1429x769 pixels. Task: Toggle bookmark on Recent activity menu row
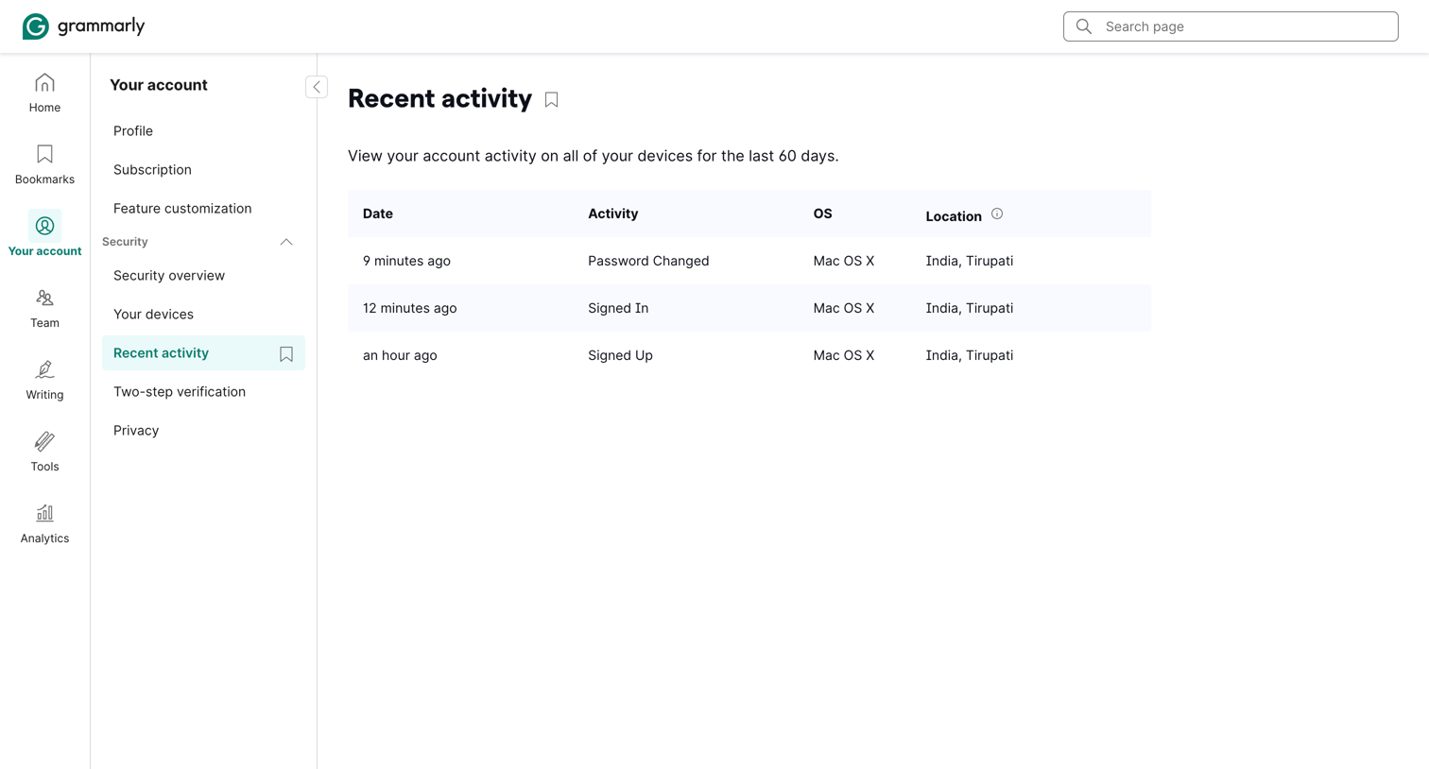(286, 354)
